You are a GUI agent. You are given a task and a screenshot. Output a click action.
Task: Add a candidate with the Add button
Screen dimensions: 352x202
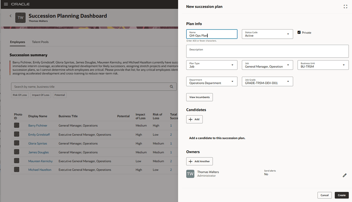pyautogui.click(x=194, y=119)
